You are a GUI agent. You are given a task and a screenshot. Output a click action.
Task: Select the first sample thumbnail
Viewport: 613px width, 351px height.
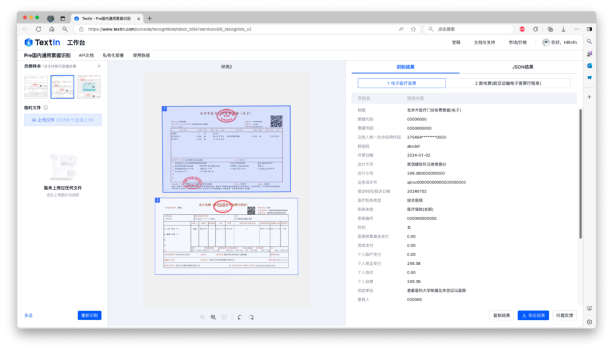pos(36,87)
